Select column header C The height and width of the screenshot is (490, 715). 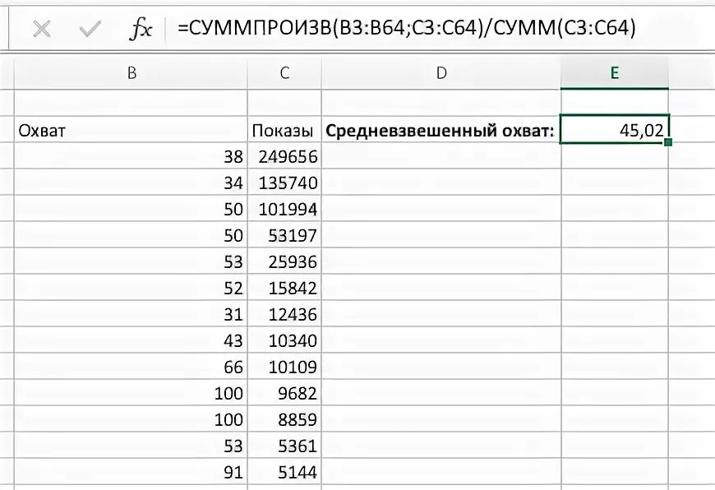(284, 72)
